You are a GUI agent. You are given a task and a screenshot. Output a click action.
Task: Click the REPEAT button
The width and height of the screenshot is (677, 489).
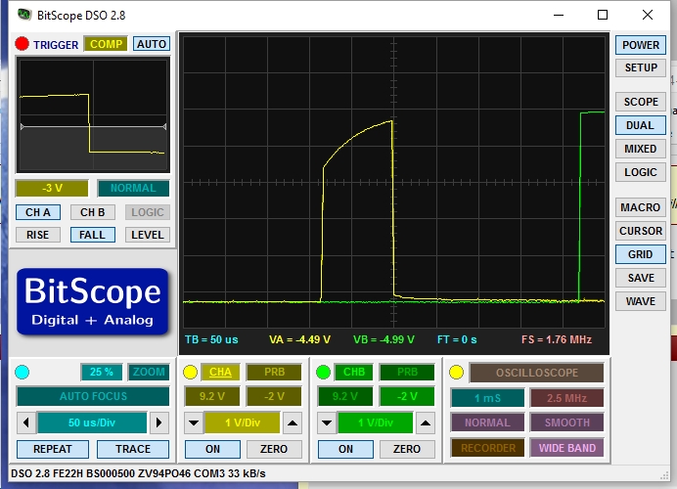[x=53, y=449]
